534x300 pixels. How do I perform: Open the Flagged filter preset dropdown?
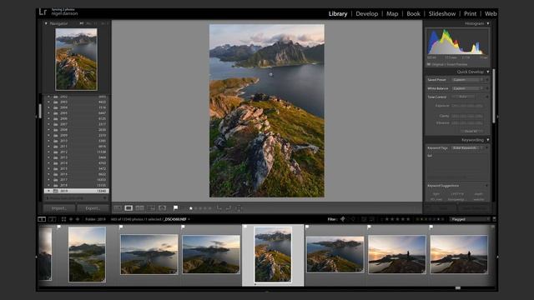pos(470,219)
